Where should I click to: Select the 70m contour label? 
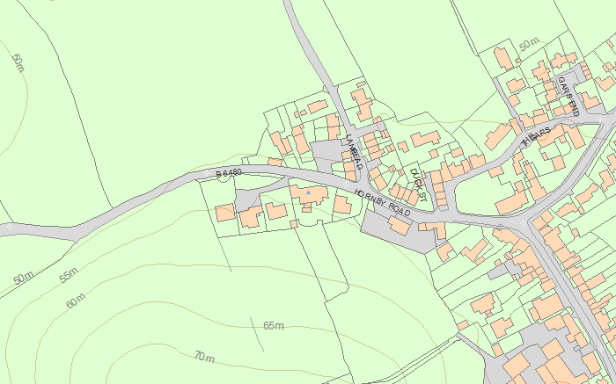(x=205, y=356)
